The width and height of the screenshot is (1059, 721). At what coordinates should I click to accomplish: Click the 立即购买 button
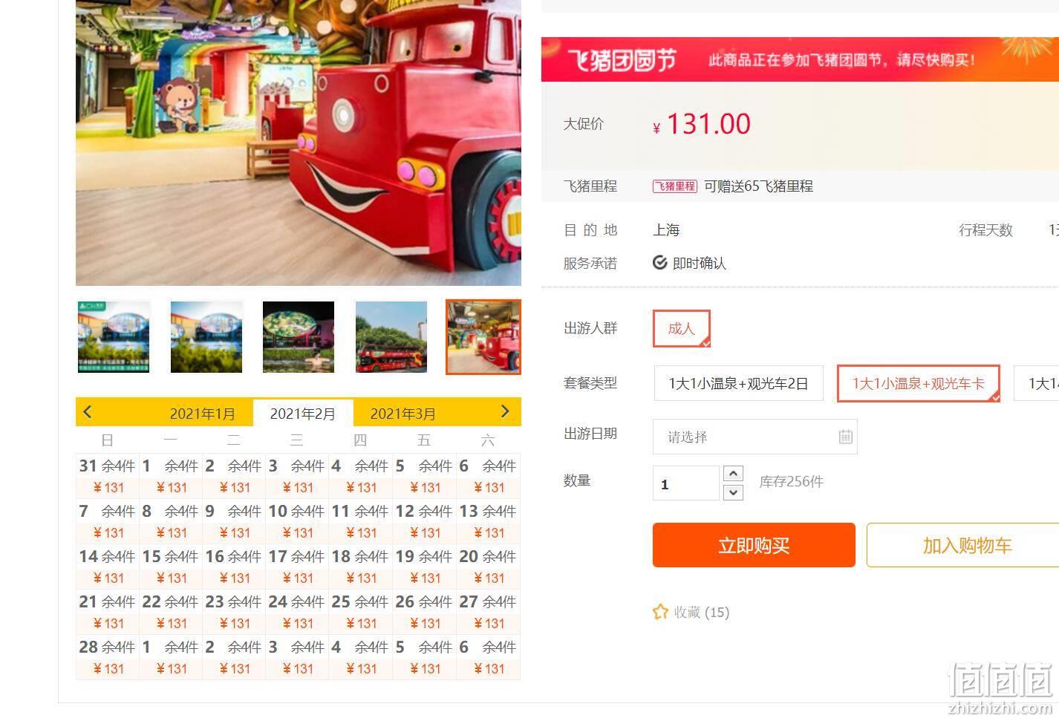pyautogui.click(x=754, y=545)
